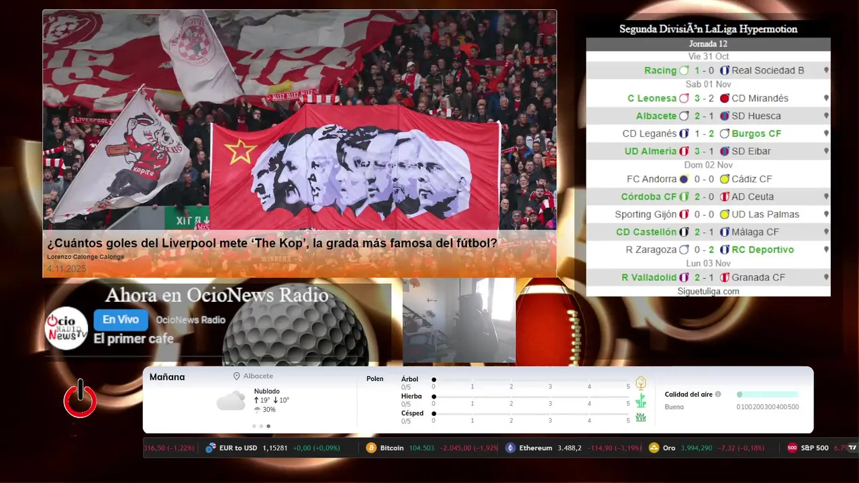Click the air quality indicator bar
This screenshot has width=859, height=483.
coord(768,394)
